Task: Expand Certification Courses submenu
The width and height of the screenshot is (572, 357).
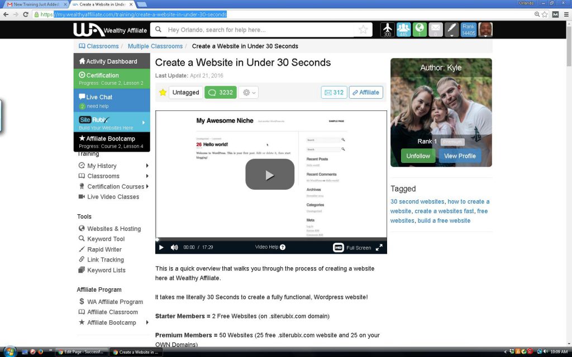Action: [x=147, y=186]
